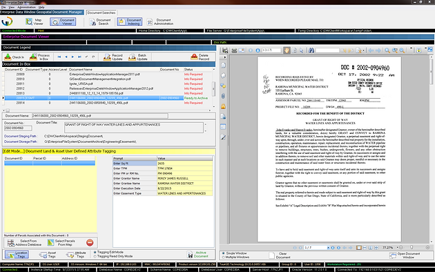
Task: Click remove parcels red minus icon
Action: pos(90,242)
